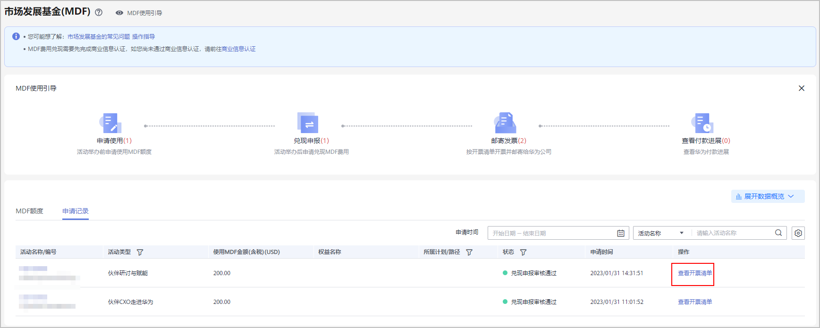820x328 pixels.
Task: Filter by 活动类型 column
Action: click(x=140, y=252)
